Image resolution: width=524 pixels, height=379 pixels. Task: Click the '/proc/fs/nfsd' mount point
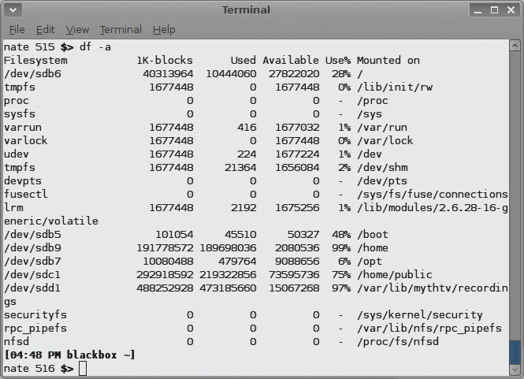click(x=398, y=341)
